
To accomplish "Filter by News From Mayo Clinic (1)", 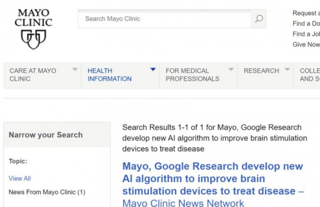I will click(x=47, y=192).
